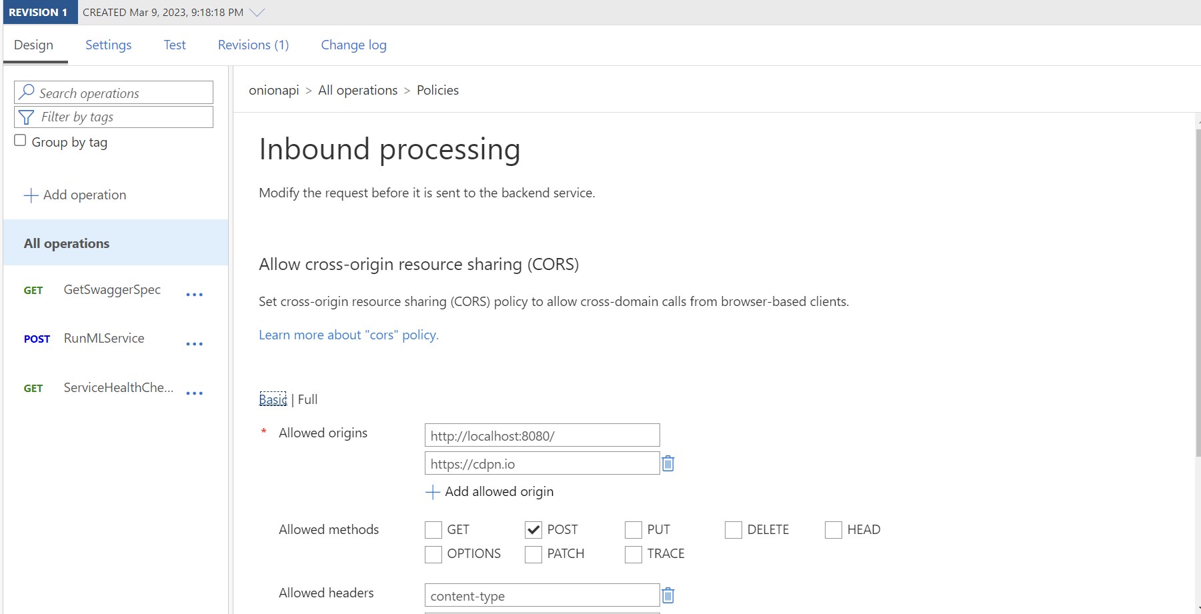Click the http://localhost:8080/ origin field
Viewport: 1201px width, 614px height.
(x=541, y=436)
